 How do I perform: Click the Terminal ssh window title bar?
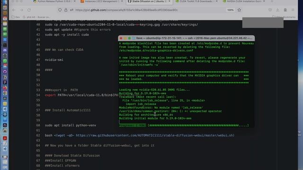click(186, 38)
